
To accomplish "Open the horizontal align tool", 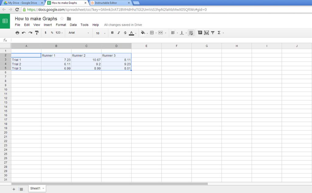I will (173, 33).
